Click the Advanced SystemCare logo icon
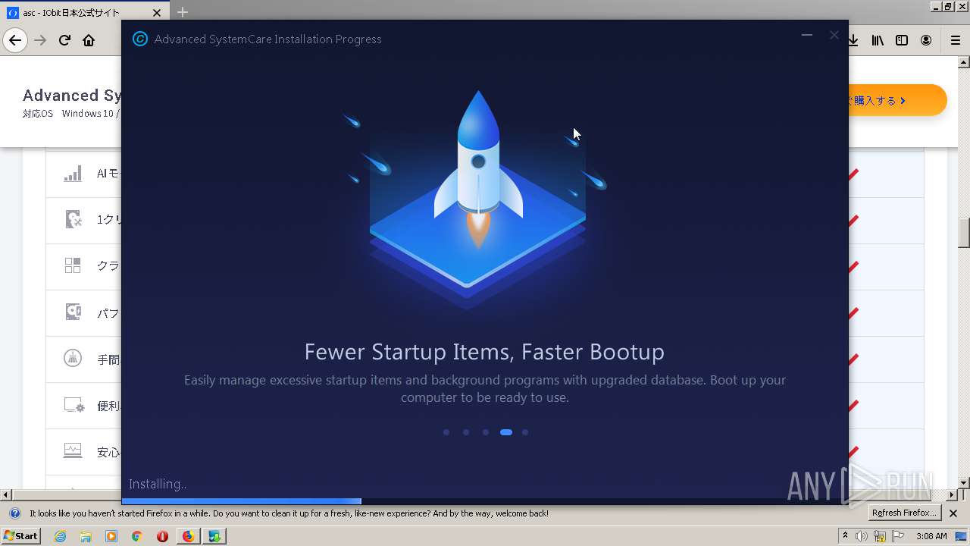The height and width of the screenshot is (546, 970). (x=140, y=39)
